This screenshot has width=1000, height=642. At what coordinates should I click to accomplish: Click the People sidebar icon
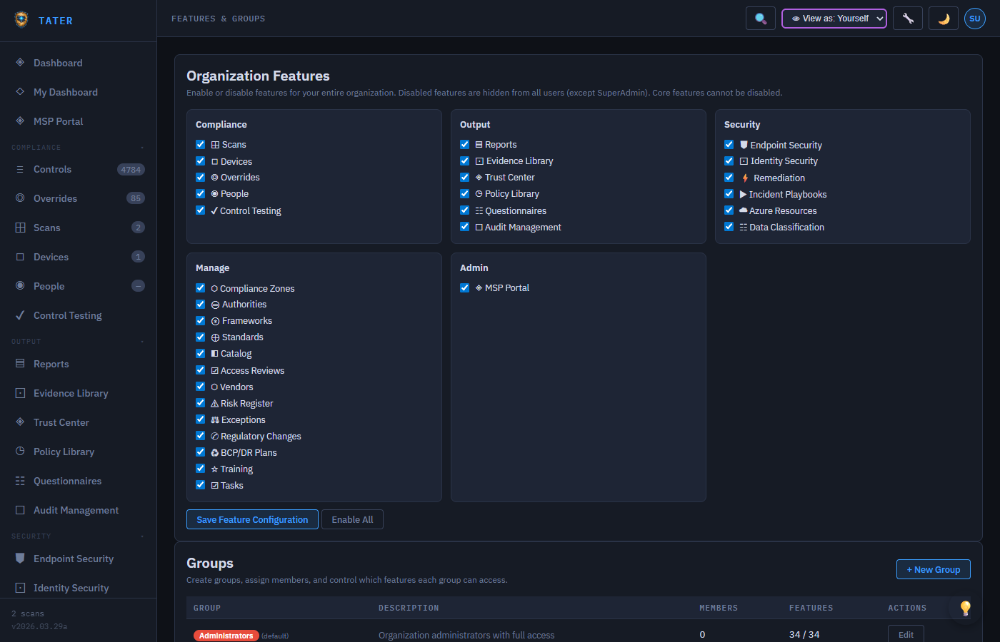[20, 286]
